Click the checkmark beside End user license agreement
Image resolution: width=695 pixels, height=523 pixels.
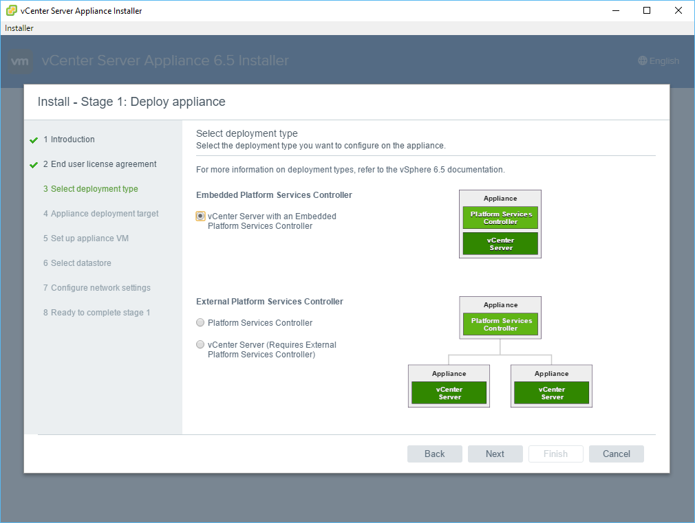(34, 165)
